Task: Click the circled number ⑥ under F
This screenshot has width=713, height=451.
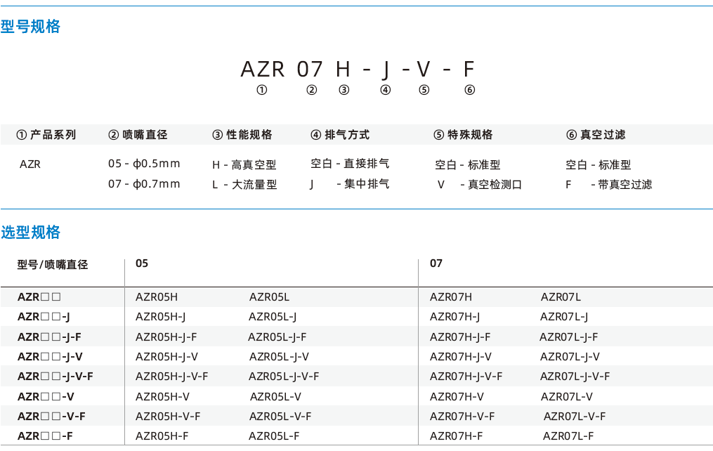Action: pyautogui.click(x=470, y=90)
